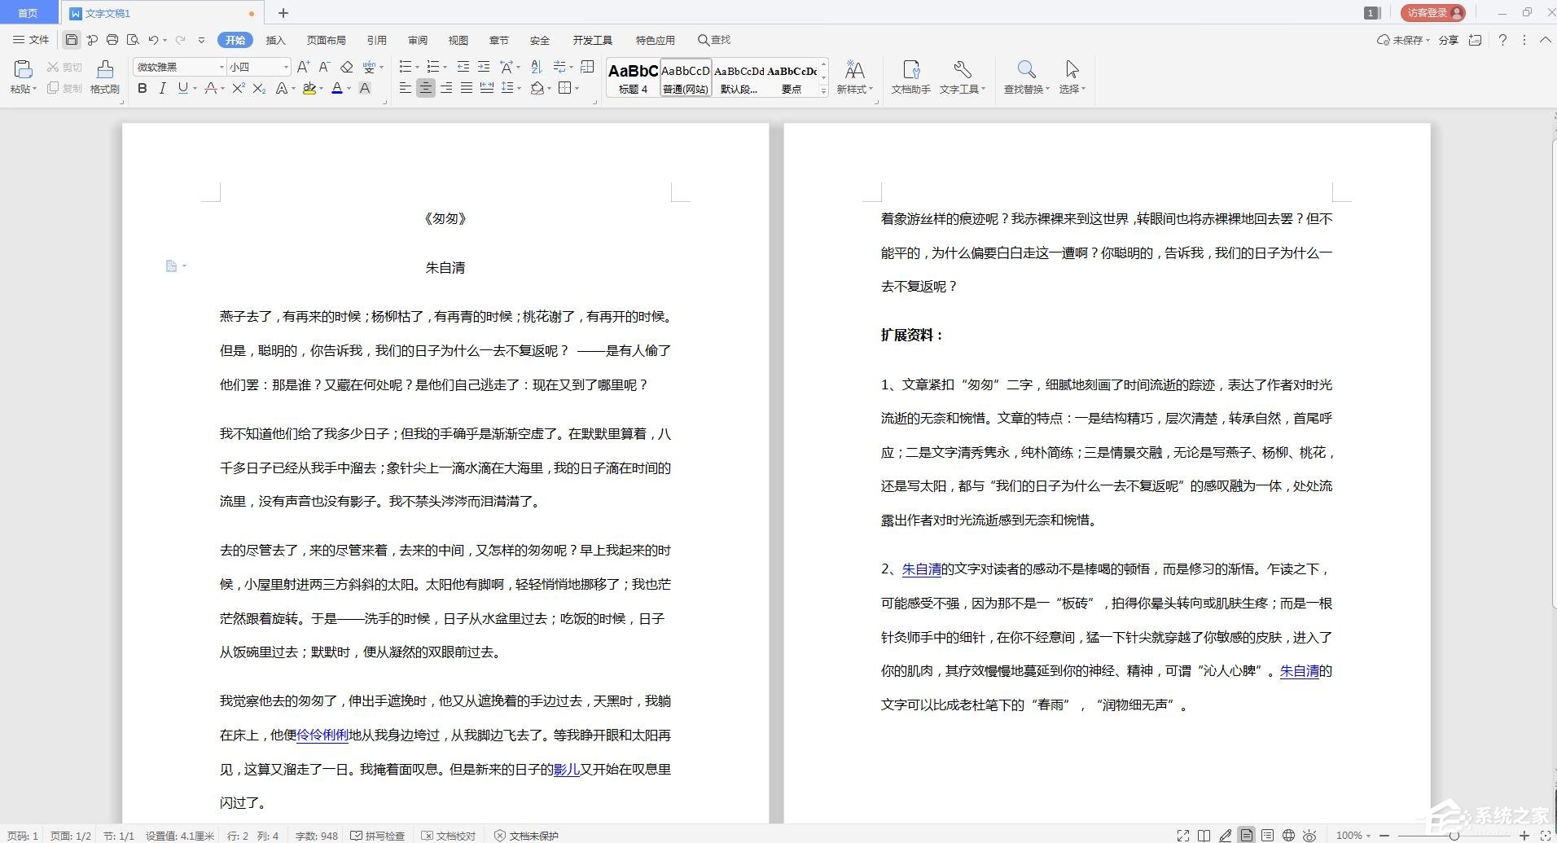Switch to the 审阅 ribbon tab
The image size is (1557, 843).
[417, 39]
